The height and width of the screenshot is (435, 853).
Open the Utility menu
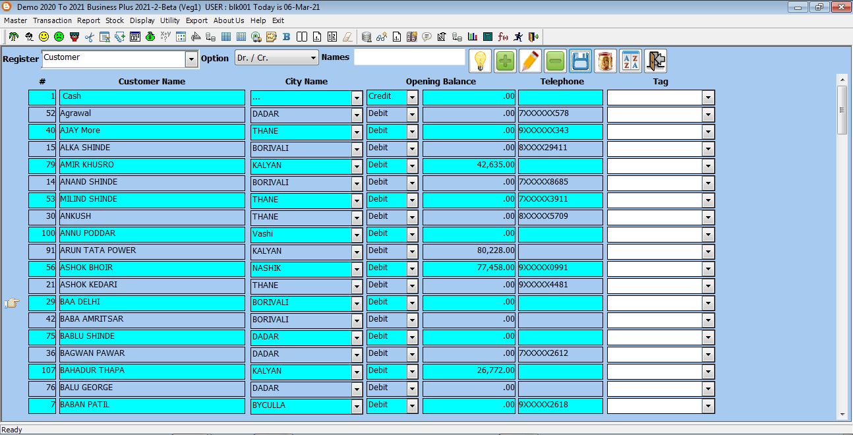[169, 20]
